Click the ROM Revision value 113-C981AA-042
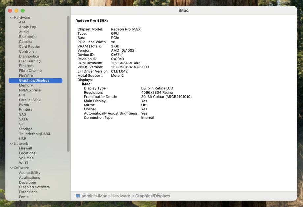 pyautogui.click(x=126, y=63)
